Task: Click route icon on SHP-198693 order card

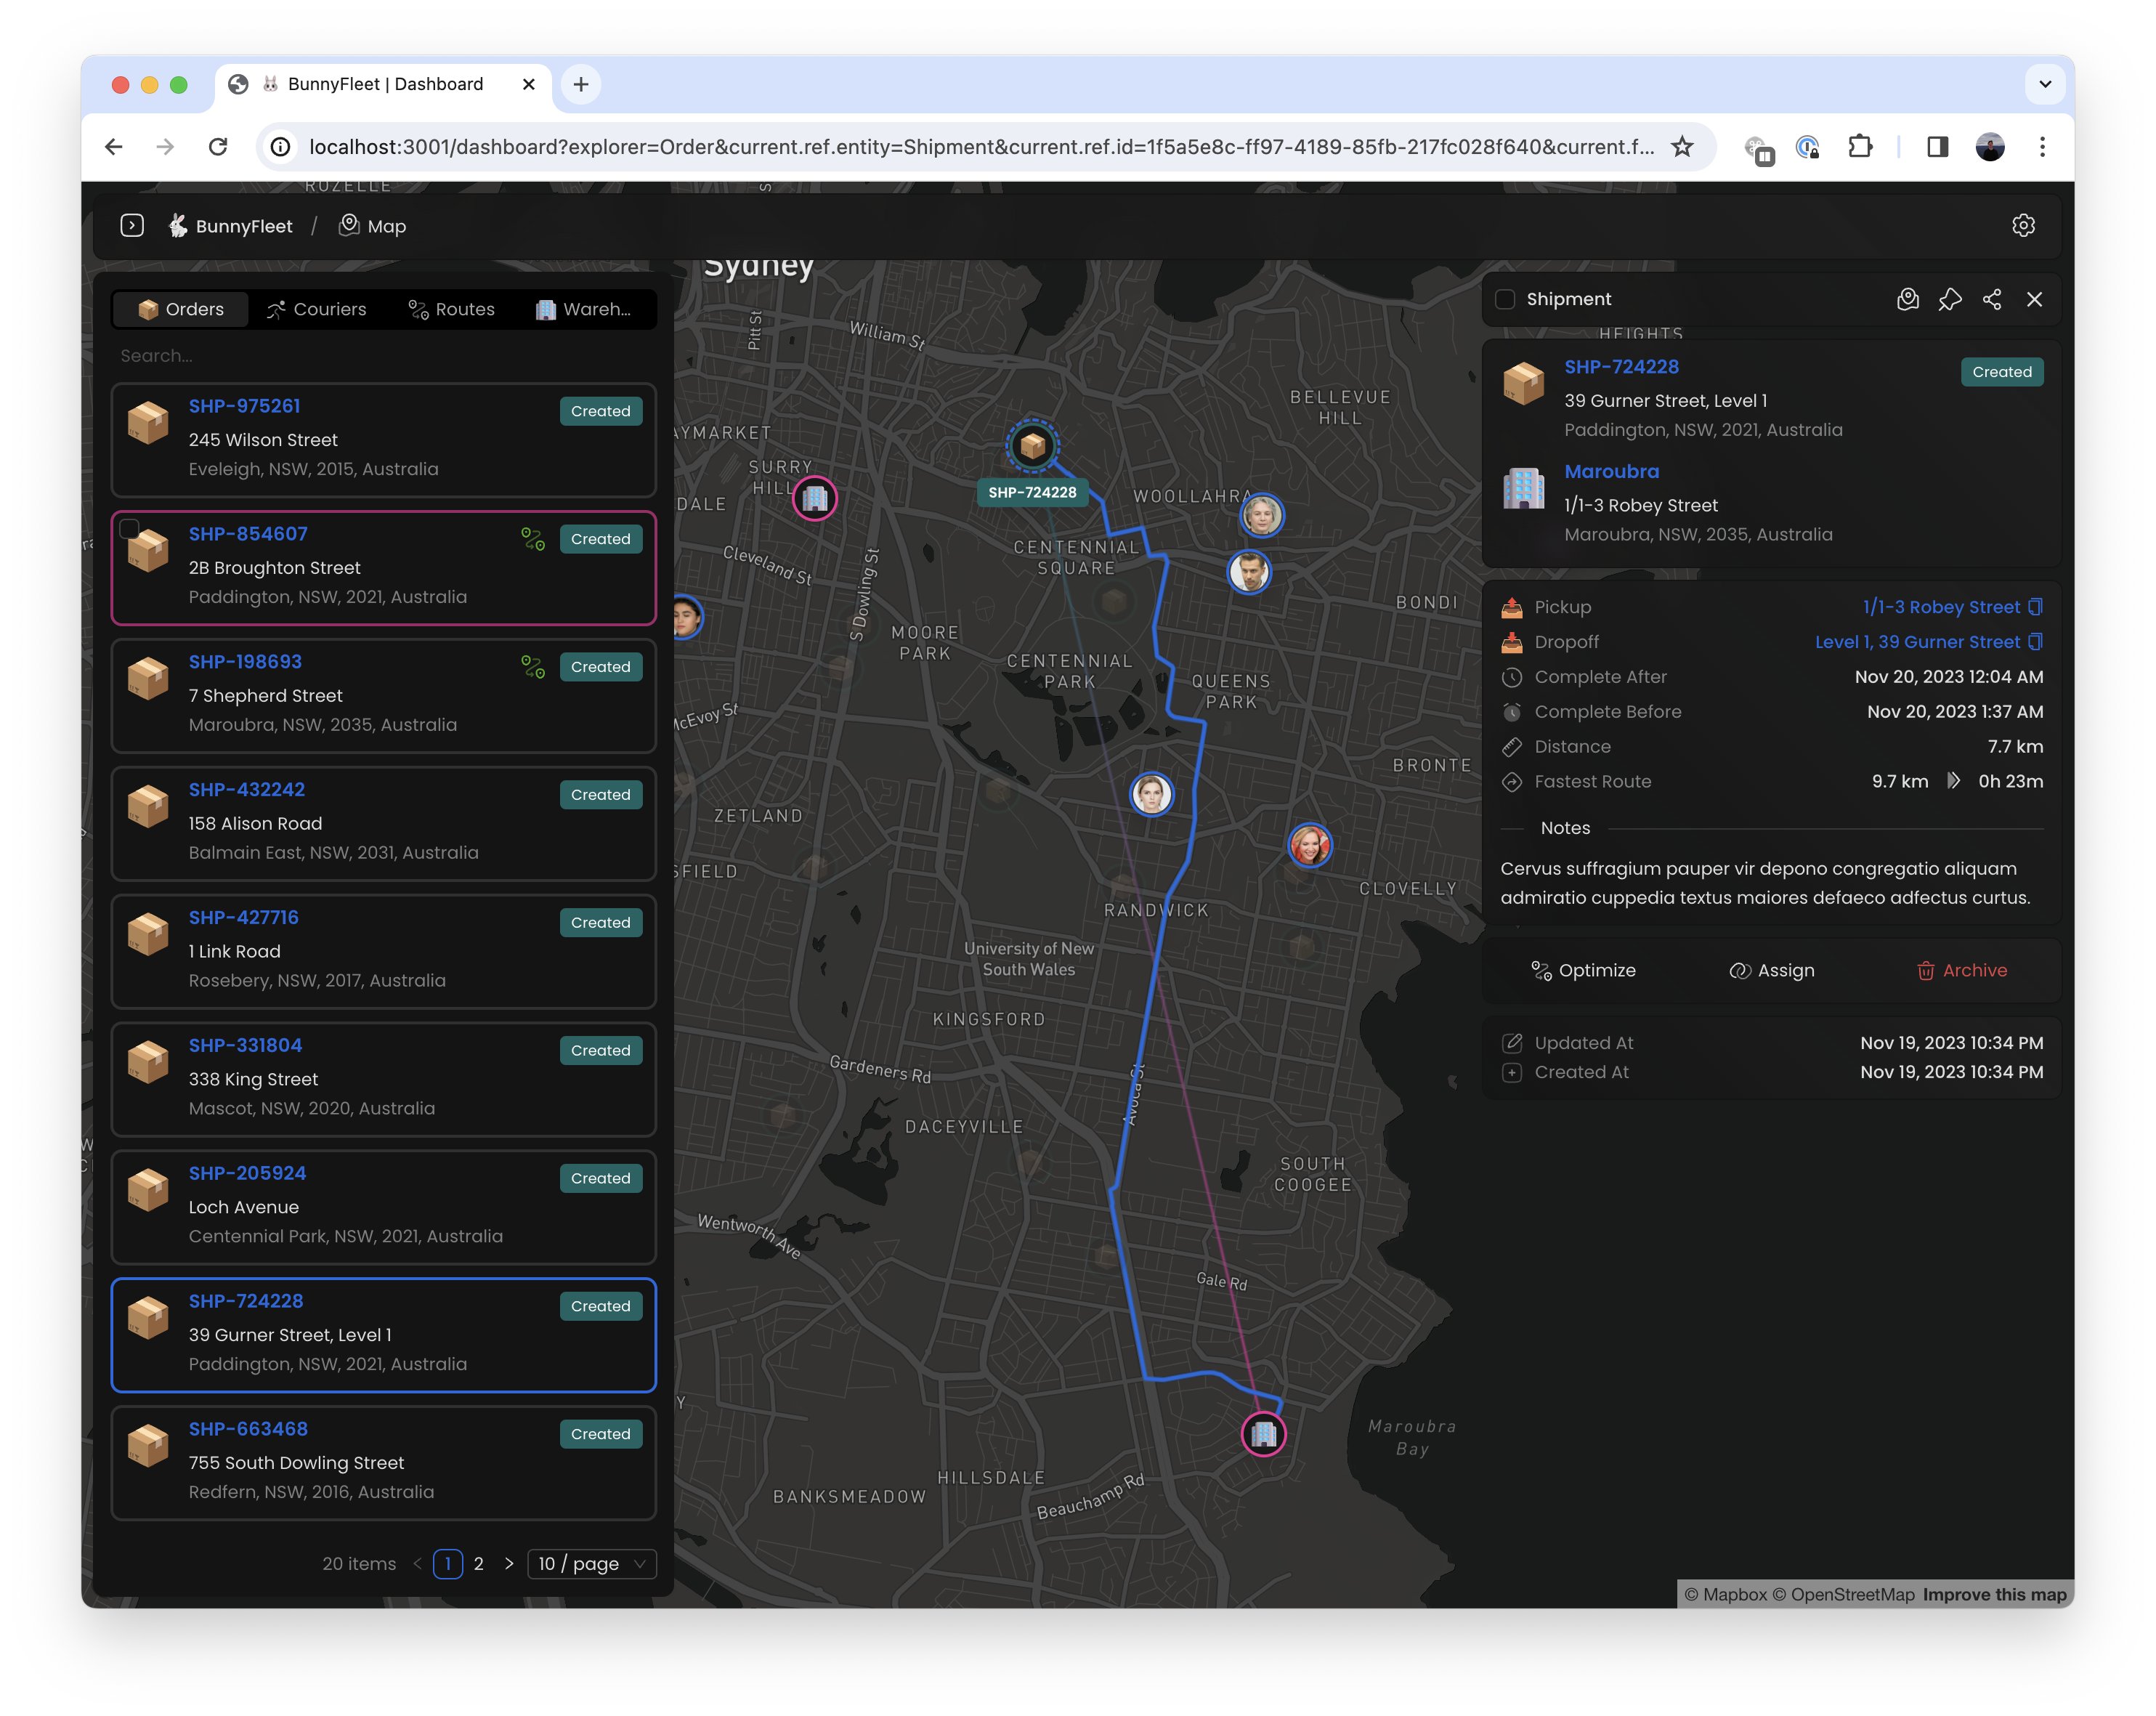Action: (533, 667)
